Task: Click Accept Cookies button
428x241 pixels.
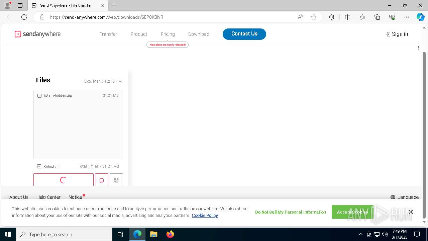Action: click(352, 212)
